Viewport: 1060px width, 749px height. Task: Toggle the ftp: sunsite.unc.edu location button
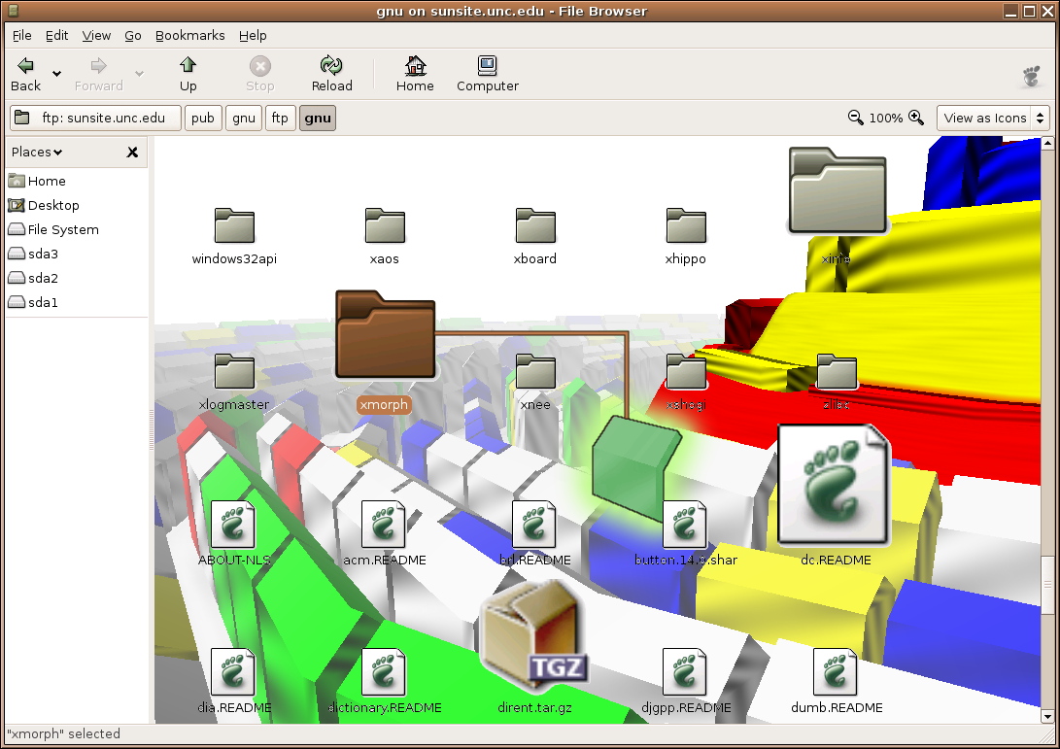95,119
